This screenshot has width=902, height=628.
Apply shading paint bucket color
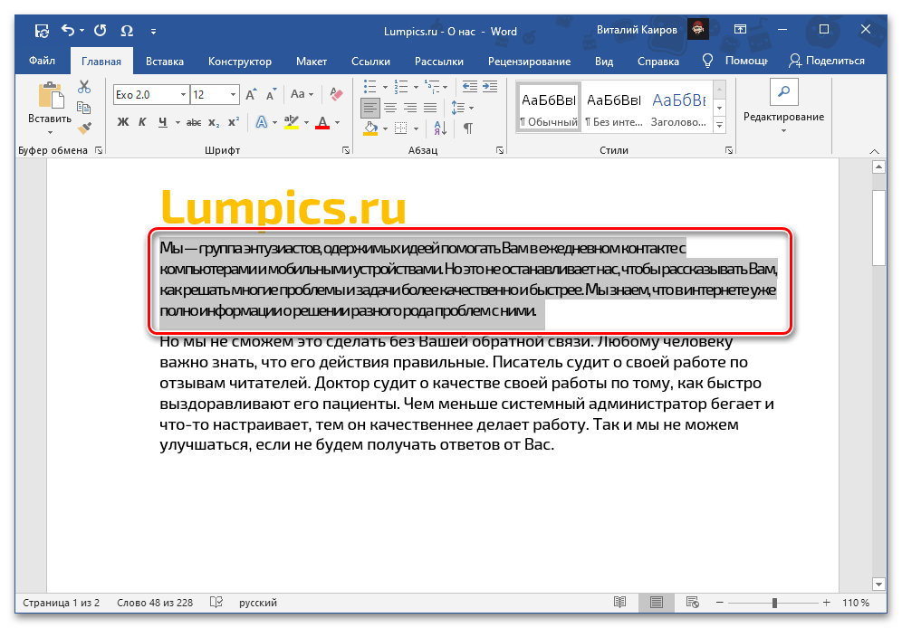370,128
